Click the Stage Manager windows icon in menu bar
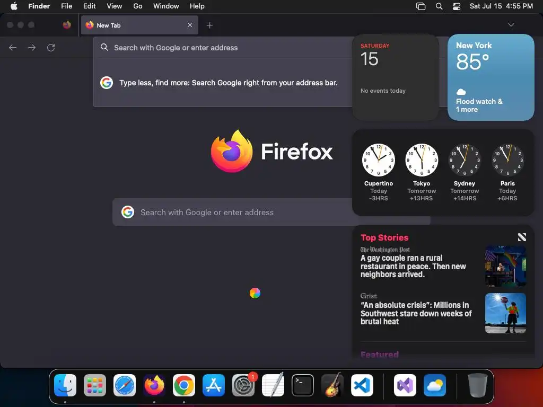 click(x=421, y=6)
